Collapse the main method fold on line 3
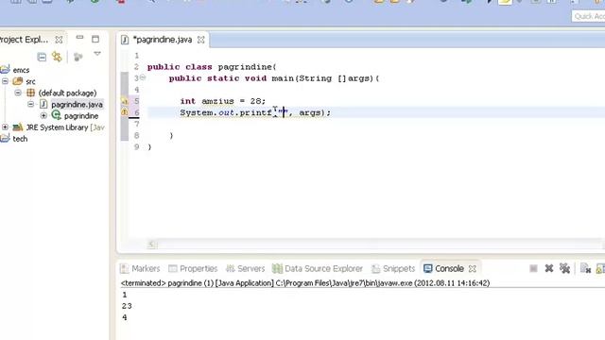The image size is (605, 340). (143, 77)
